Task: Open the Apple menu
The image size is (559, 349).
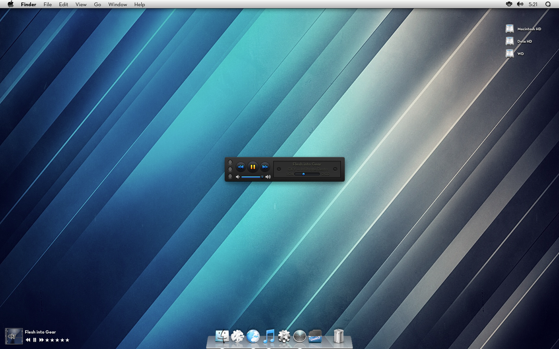Action: pos(11,4)
